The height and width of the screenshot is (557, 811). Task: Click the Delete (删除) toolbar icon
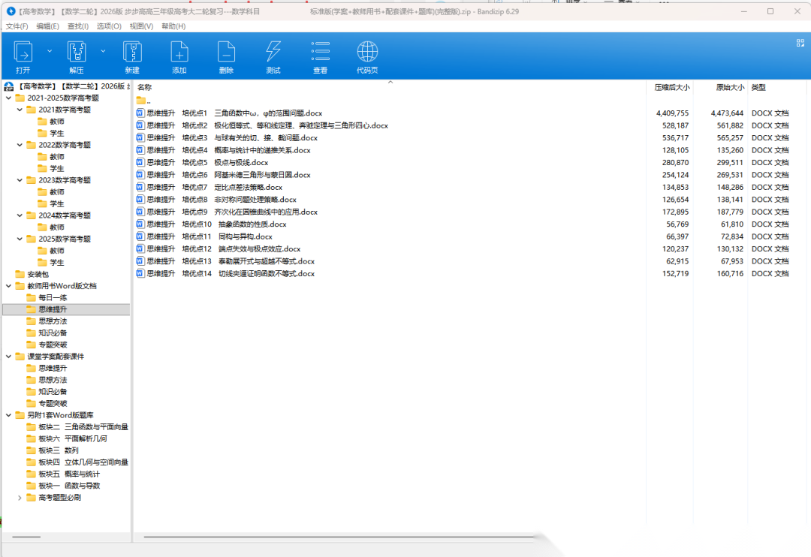pos(226,52)
